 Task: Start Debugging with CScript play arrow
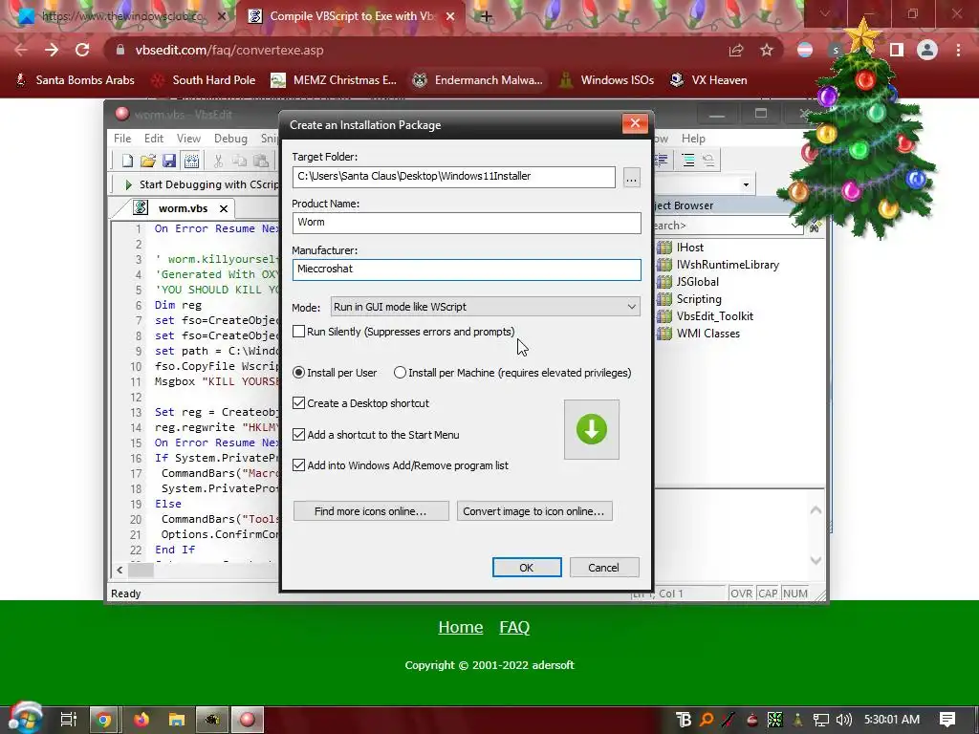128,184
